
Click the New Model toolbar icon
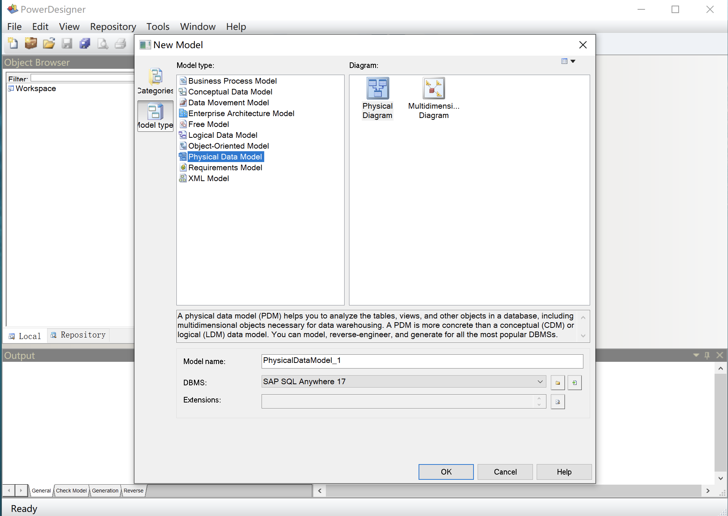pyautogui.click(x=13, y=44)
